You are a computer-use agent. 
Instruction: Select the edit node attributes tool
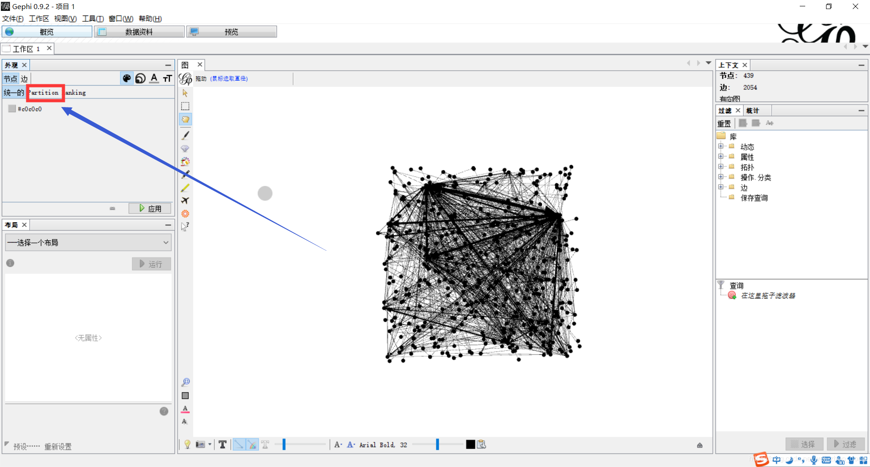click(185, 226)
